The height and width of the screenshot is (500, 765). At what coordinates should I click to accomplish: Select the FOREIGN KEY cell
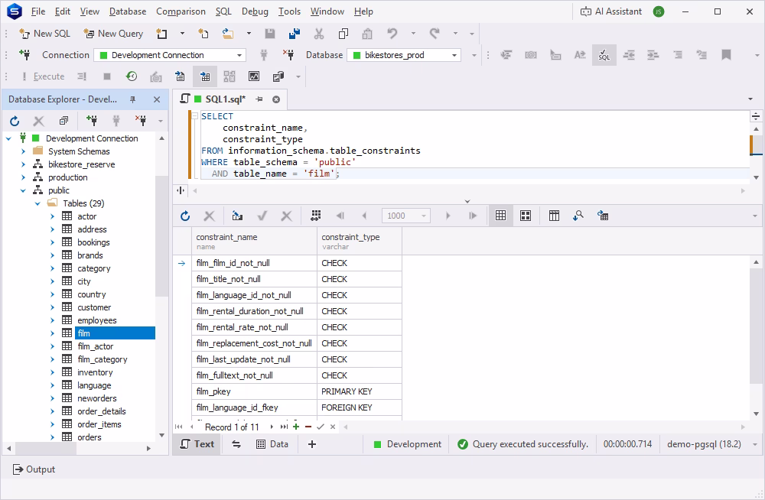click(360, 407)
